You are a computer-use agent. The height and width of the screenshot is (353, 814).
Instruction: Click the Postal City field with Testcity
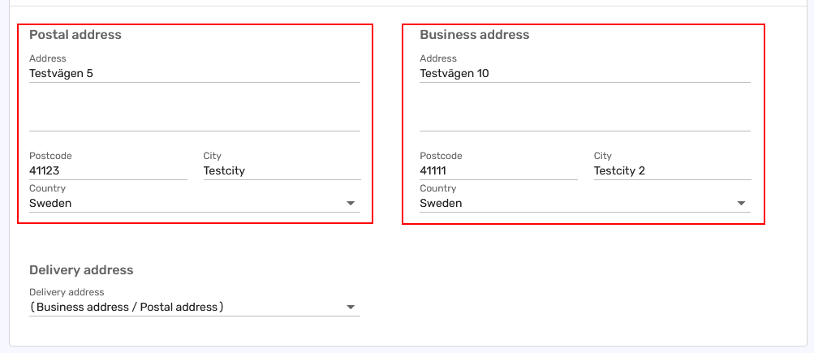[282, 171]
